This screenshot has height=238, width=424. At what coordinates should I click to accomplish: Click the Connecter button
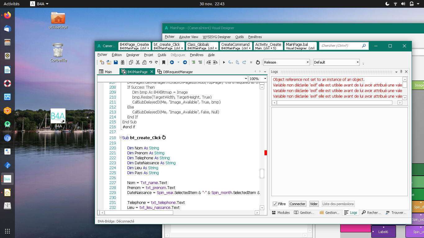[298, 204]
